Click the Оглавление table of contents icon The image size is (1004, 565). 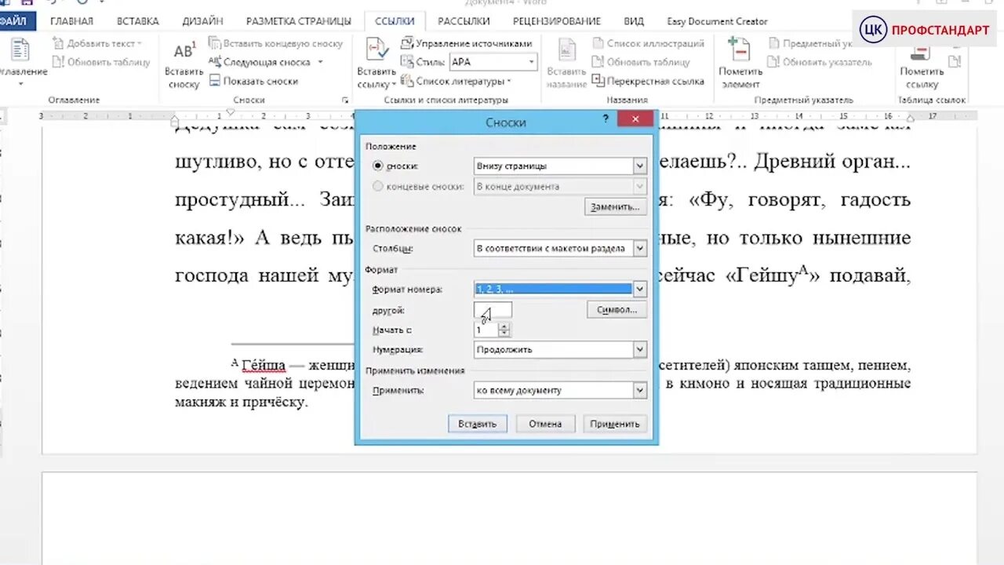(x=20, y=49)
